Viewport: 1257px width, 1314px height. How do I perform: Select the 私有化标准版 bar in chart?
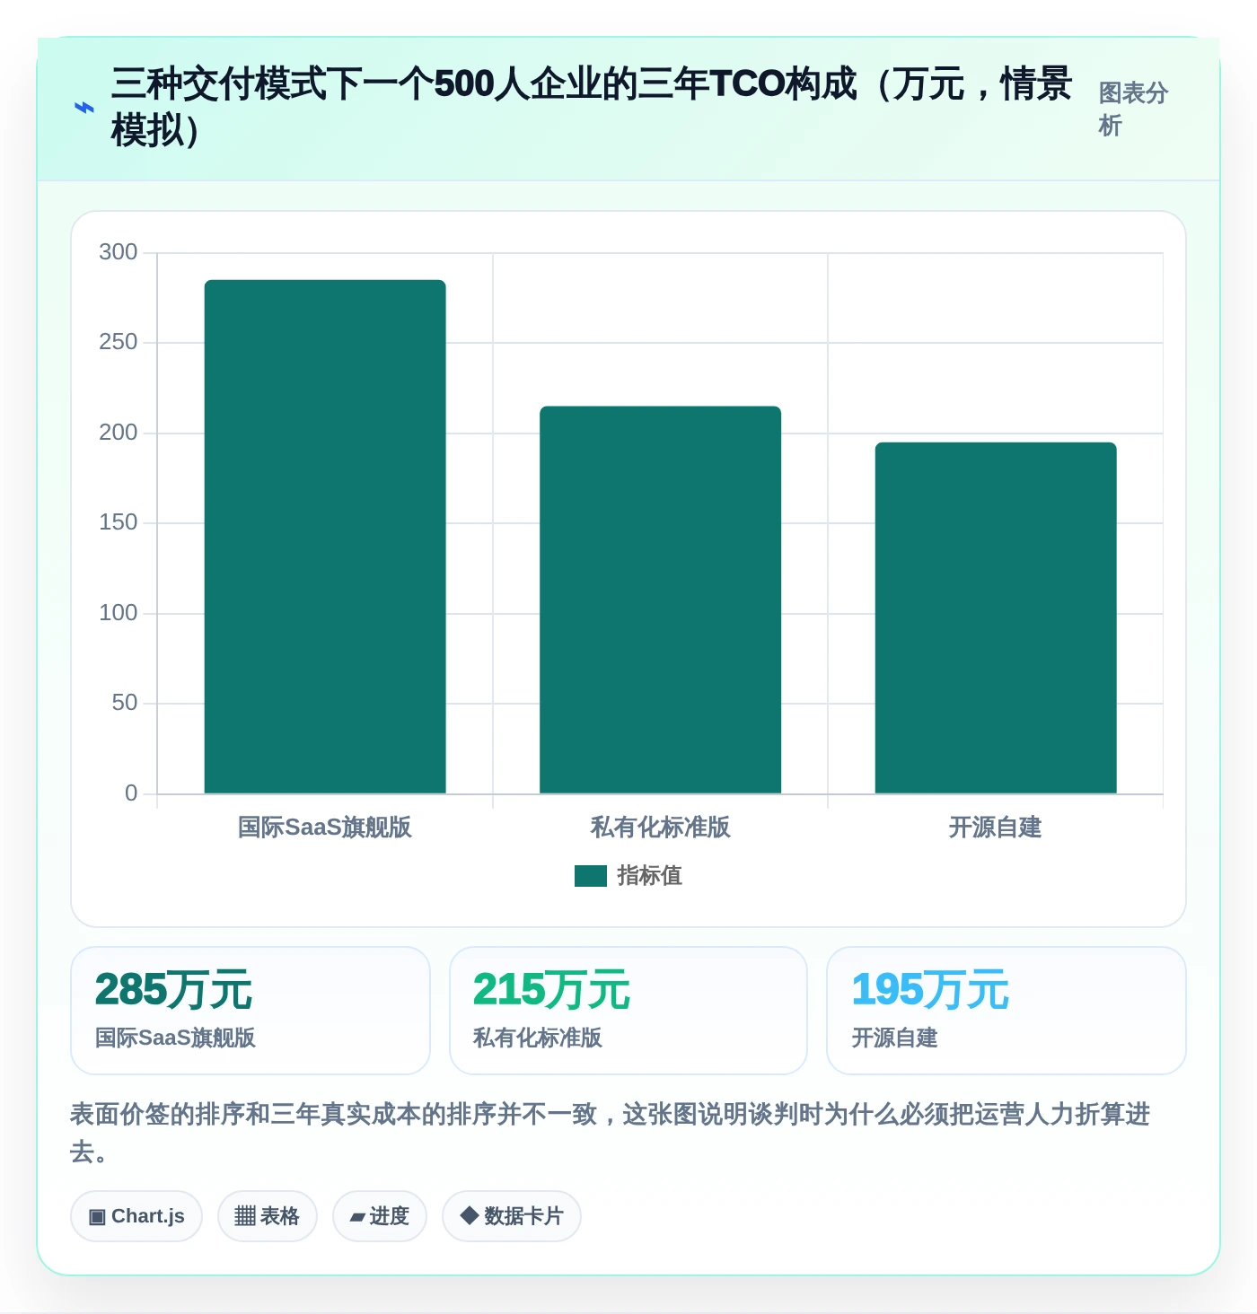coord(660,600)
